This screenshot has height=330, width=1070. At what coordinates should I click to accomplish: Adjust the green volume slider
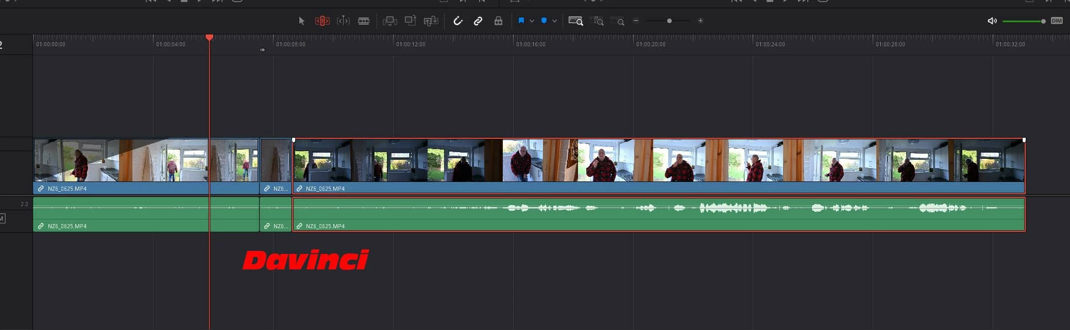click(1023, 21)
